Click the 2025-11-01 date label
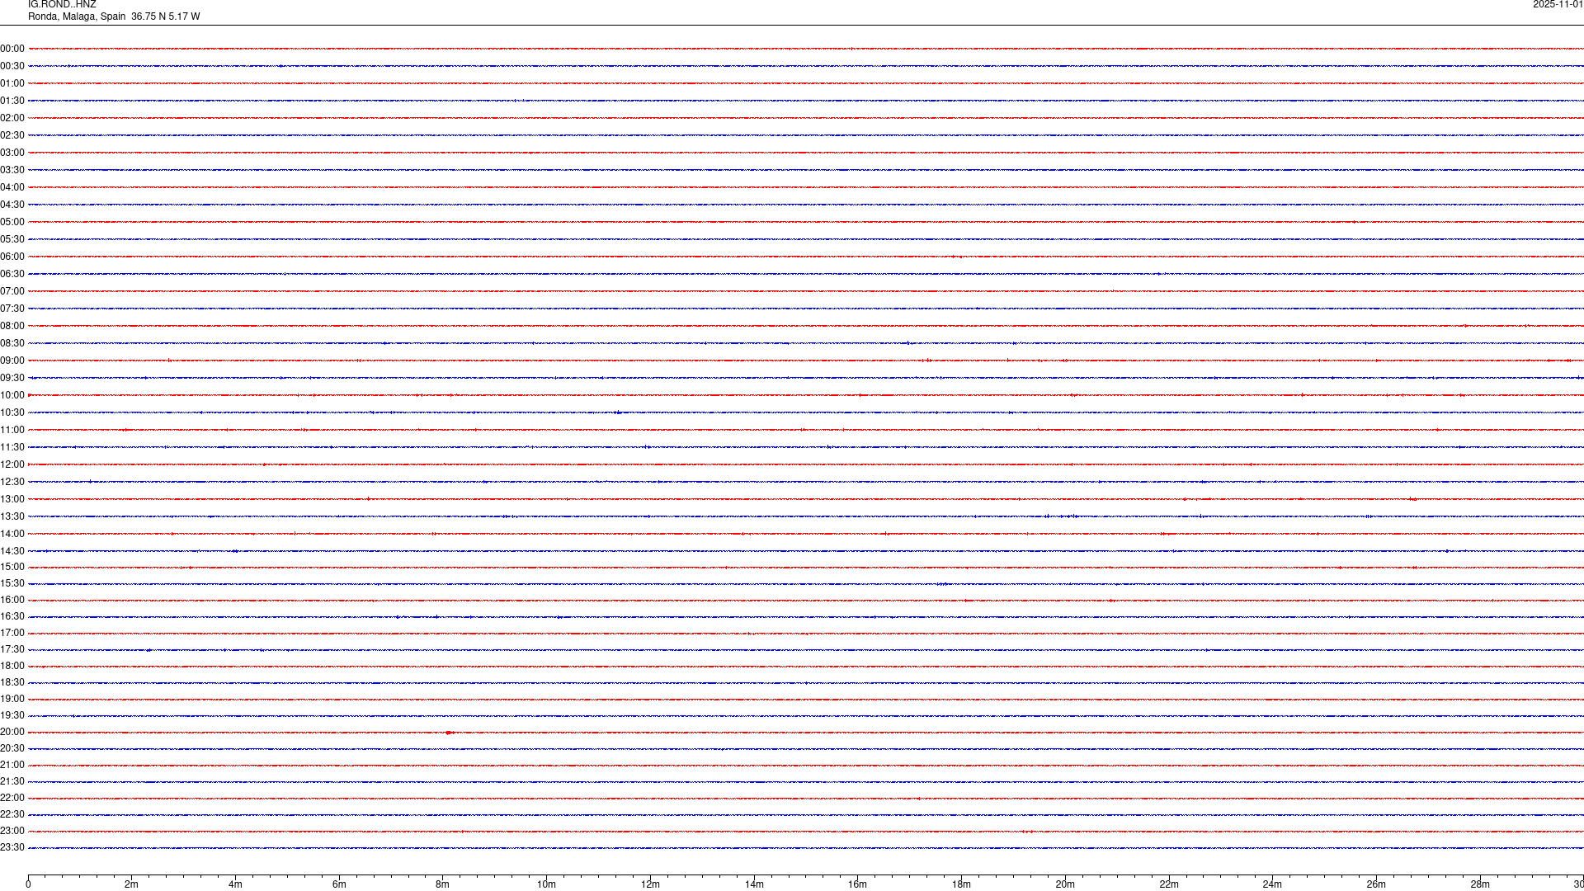The image size is (1584, 891). coord(1558,5)
